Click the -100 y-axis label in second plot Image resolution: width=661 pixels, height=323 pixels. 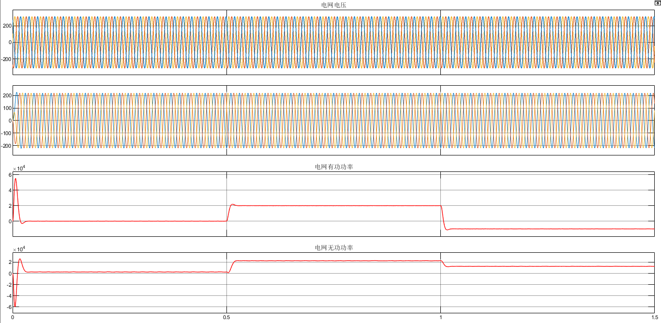(x=5, y=133)
